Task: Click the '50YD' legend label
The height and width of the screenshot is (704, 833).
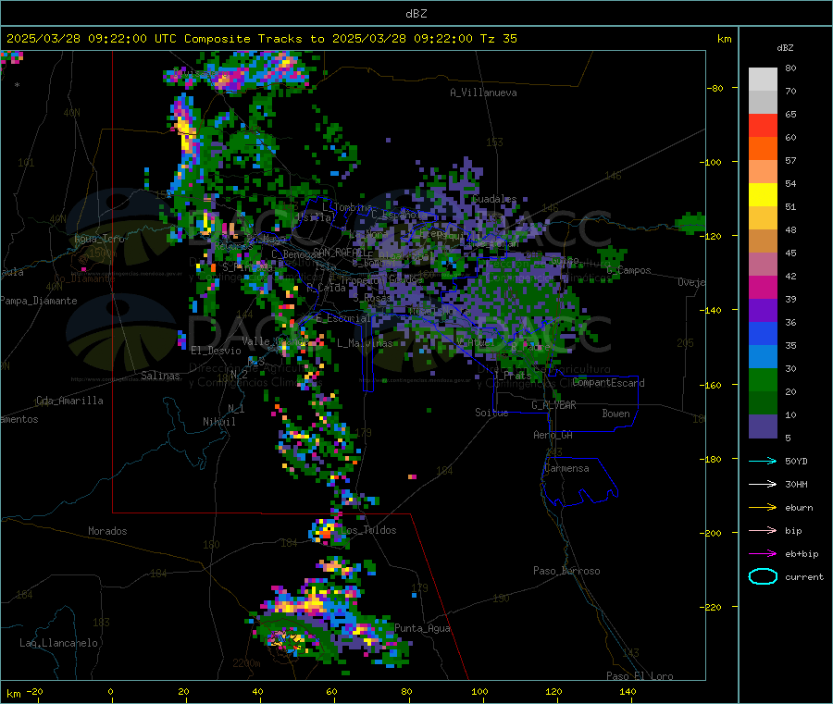Action: coord(796,461)
